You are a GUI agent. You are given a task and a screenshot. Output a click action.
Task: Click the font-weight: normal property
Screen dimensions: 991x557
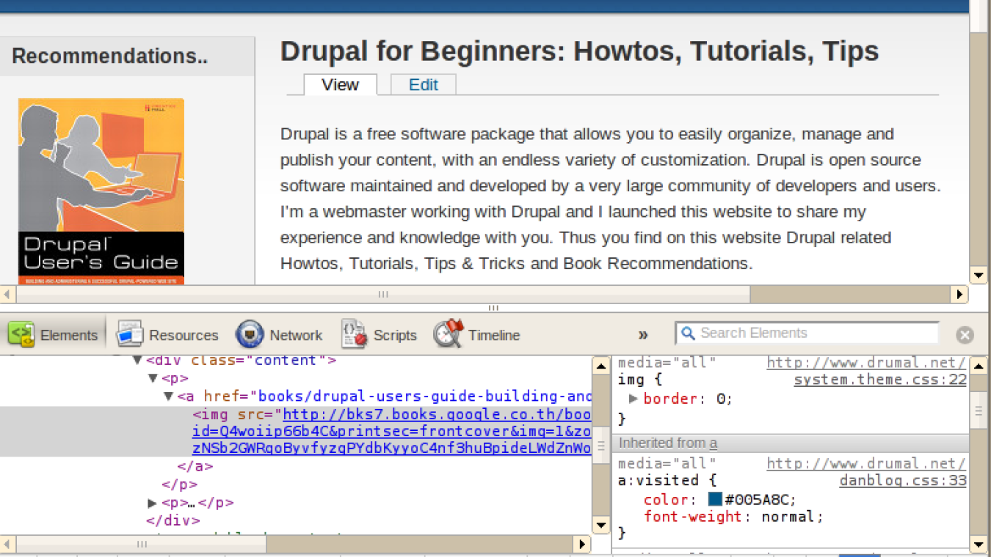(x=733, y=517)
